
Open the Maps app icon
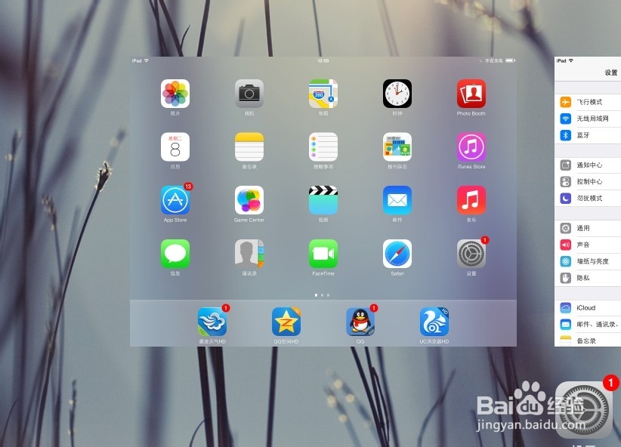pyautogui.click(x=323, y=94)
